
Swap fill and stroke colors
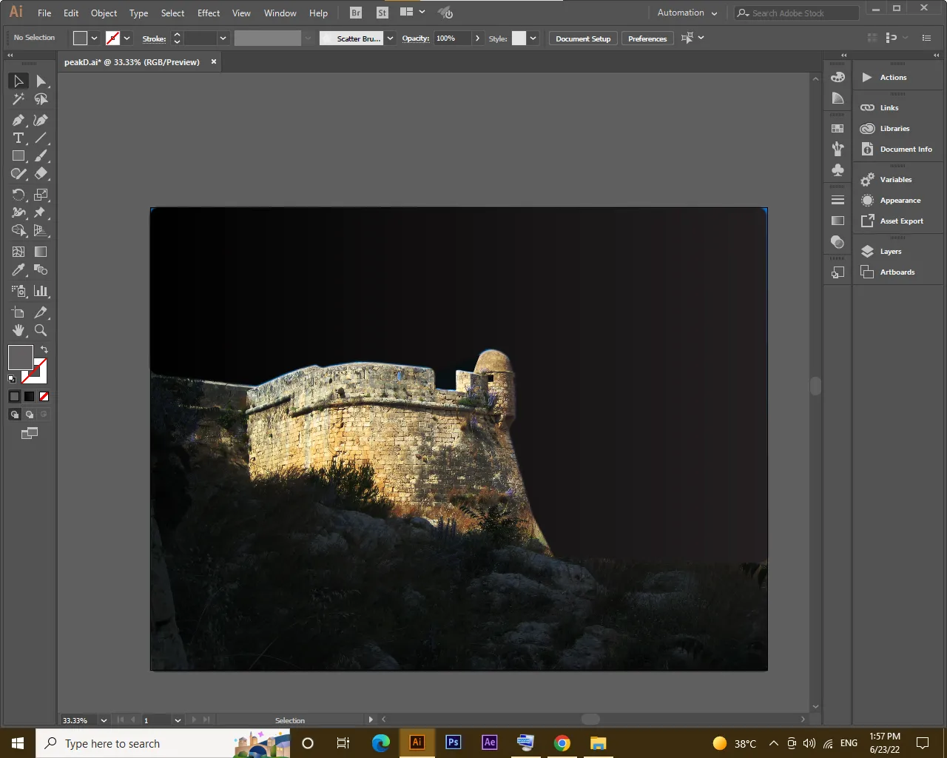pos(44,349)
